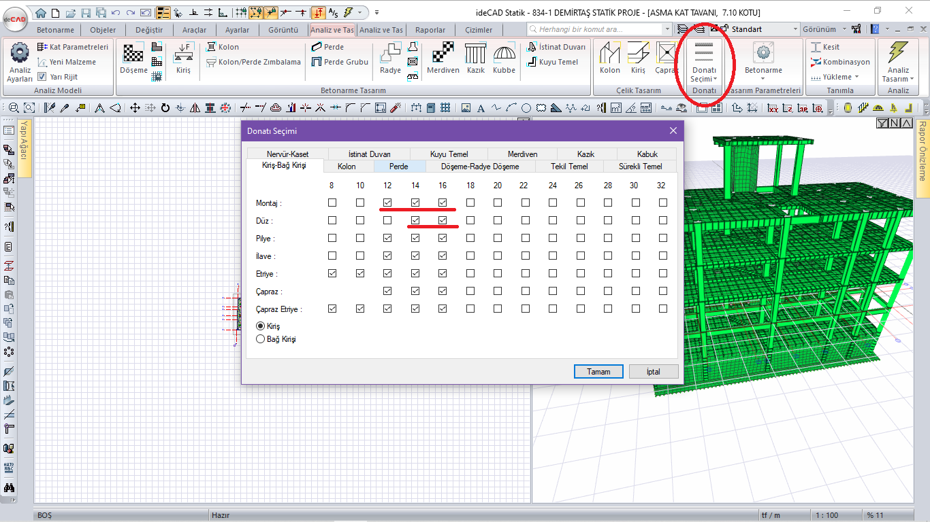The height and width of the screenshot is (522, 930).
Task: Expand the Yükleme dropdown
Action: click(x=841, y=77)
